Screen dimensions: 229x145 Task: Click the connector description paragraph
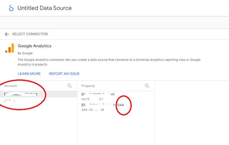click(109, 62)
